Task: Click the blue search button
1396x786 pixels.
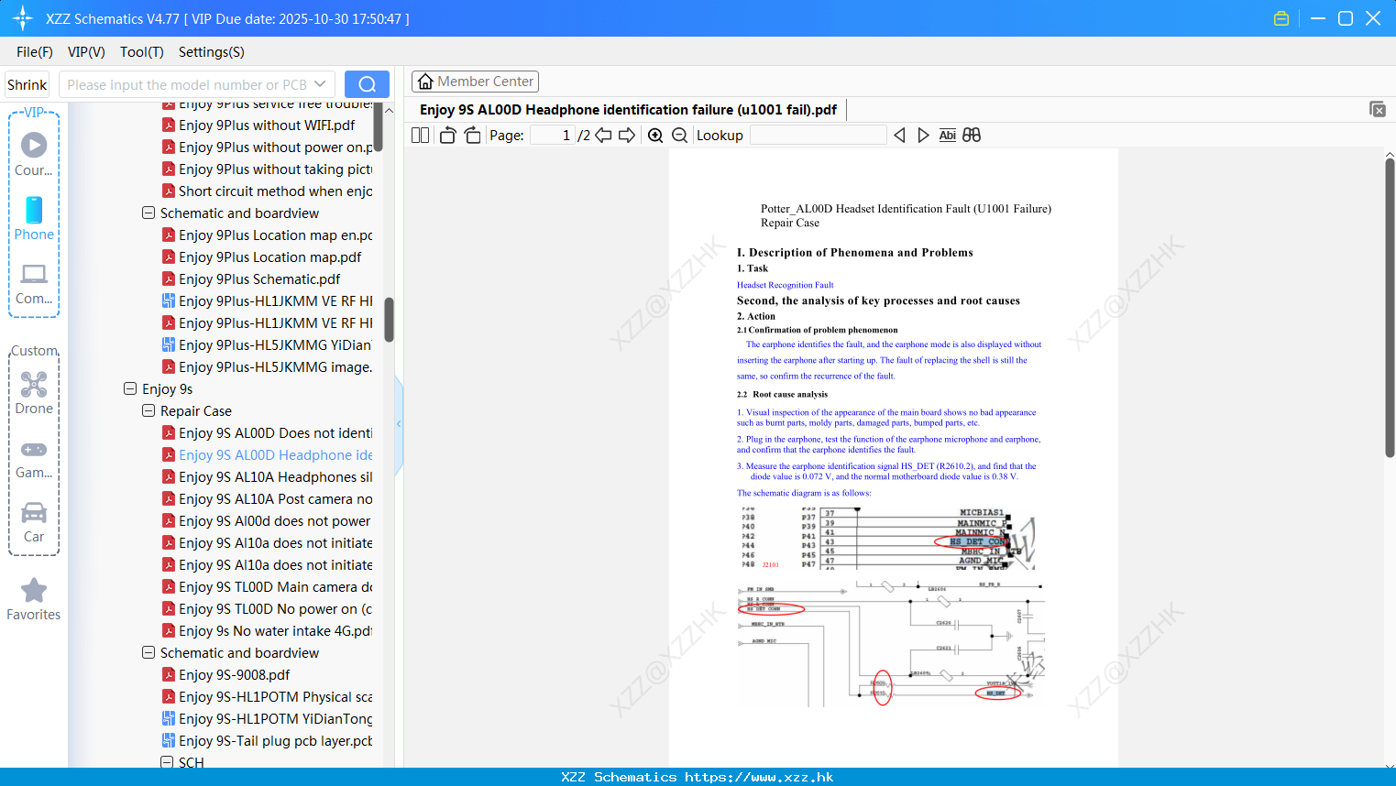Action: click(x=367, y=84)
